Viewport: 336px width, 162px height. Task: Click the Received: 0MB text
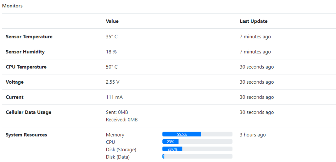coord(122,120)
